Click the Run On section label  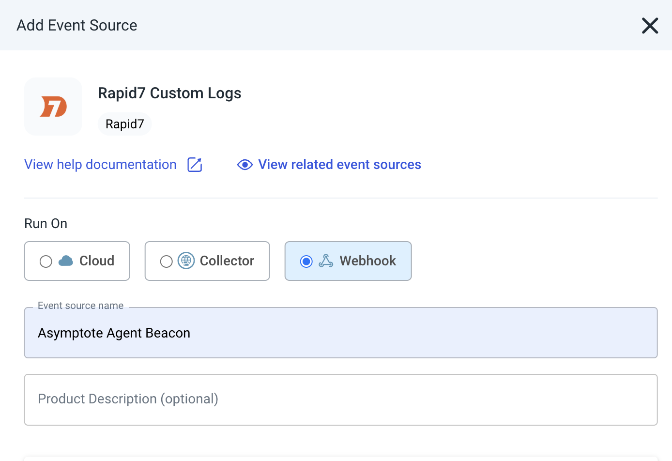(x=46, y=224)
